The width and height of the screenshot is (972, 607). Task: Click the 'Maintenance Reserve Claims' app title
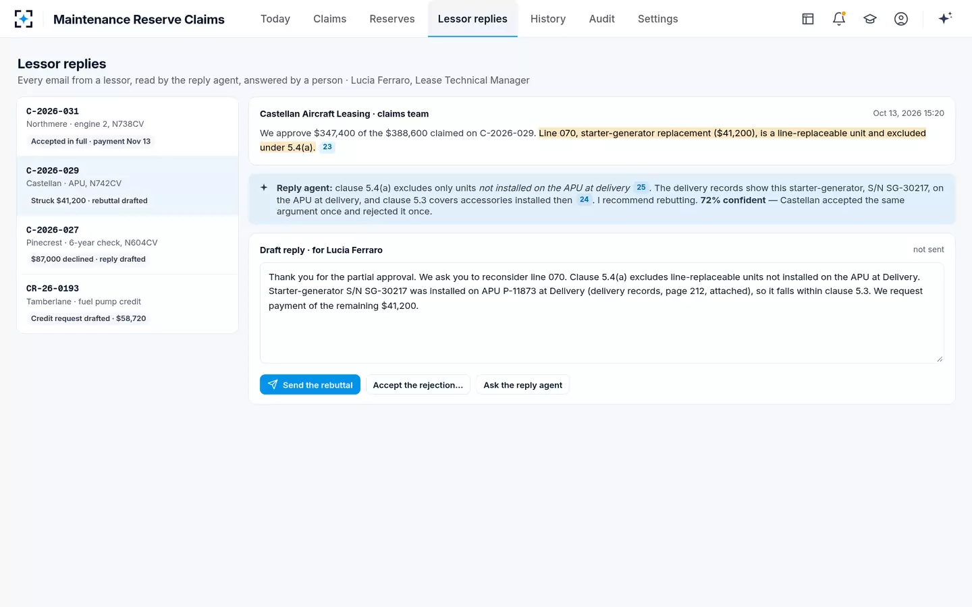[x=139, y=20]
